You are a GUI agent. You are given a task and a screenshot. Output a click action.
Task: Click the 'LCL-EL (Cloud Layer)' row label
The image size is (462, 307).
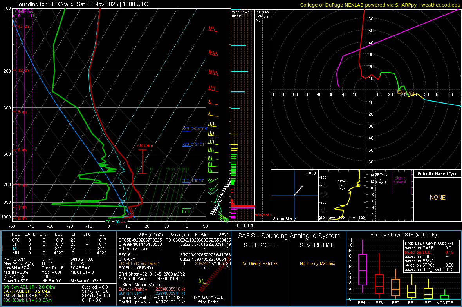(x=139, y=263)
